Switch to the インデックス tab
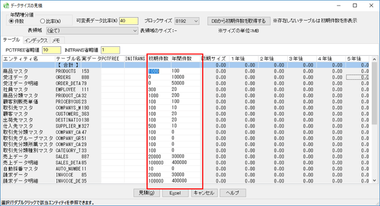 (36, 40)
